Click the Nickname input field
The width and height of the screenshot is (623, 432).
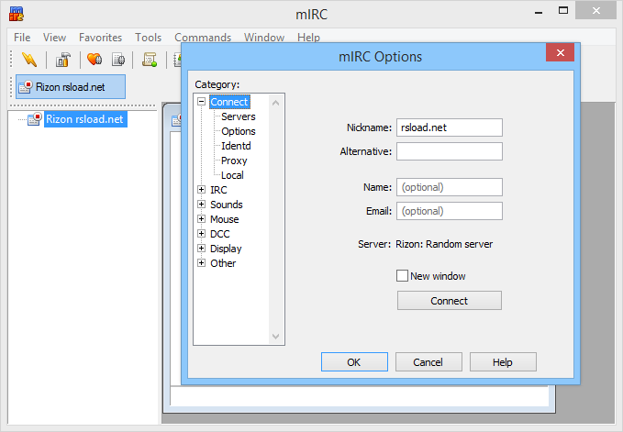pos(450,127)
